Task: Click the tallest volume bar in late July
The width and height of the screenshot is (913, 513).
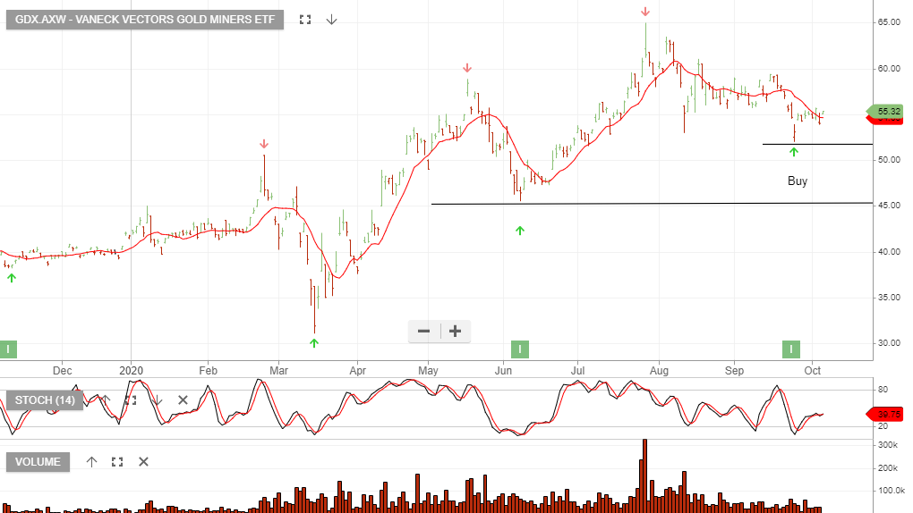Action: 644,475
